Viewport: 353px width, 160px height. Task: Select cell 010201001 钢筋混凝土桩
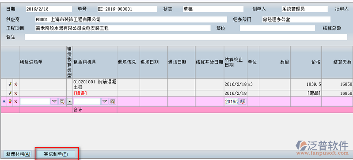(x=95, y=84)
